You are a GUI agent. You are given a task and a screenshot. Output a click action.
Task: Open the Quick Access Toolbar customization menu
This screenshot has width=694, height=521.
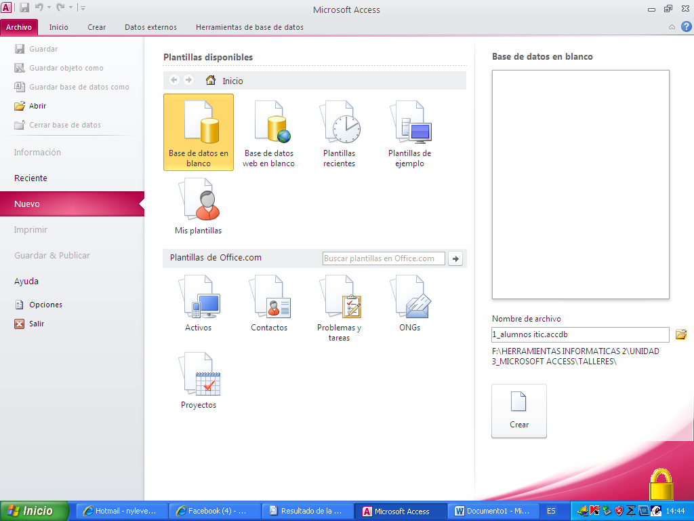click(x=83, y=7)
